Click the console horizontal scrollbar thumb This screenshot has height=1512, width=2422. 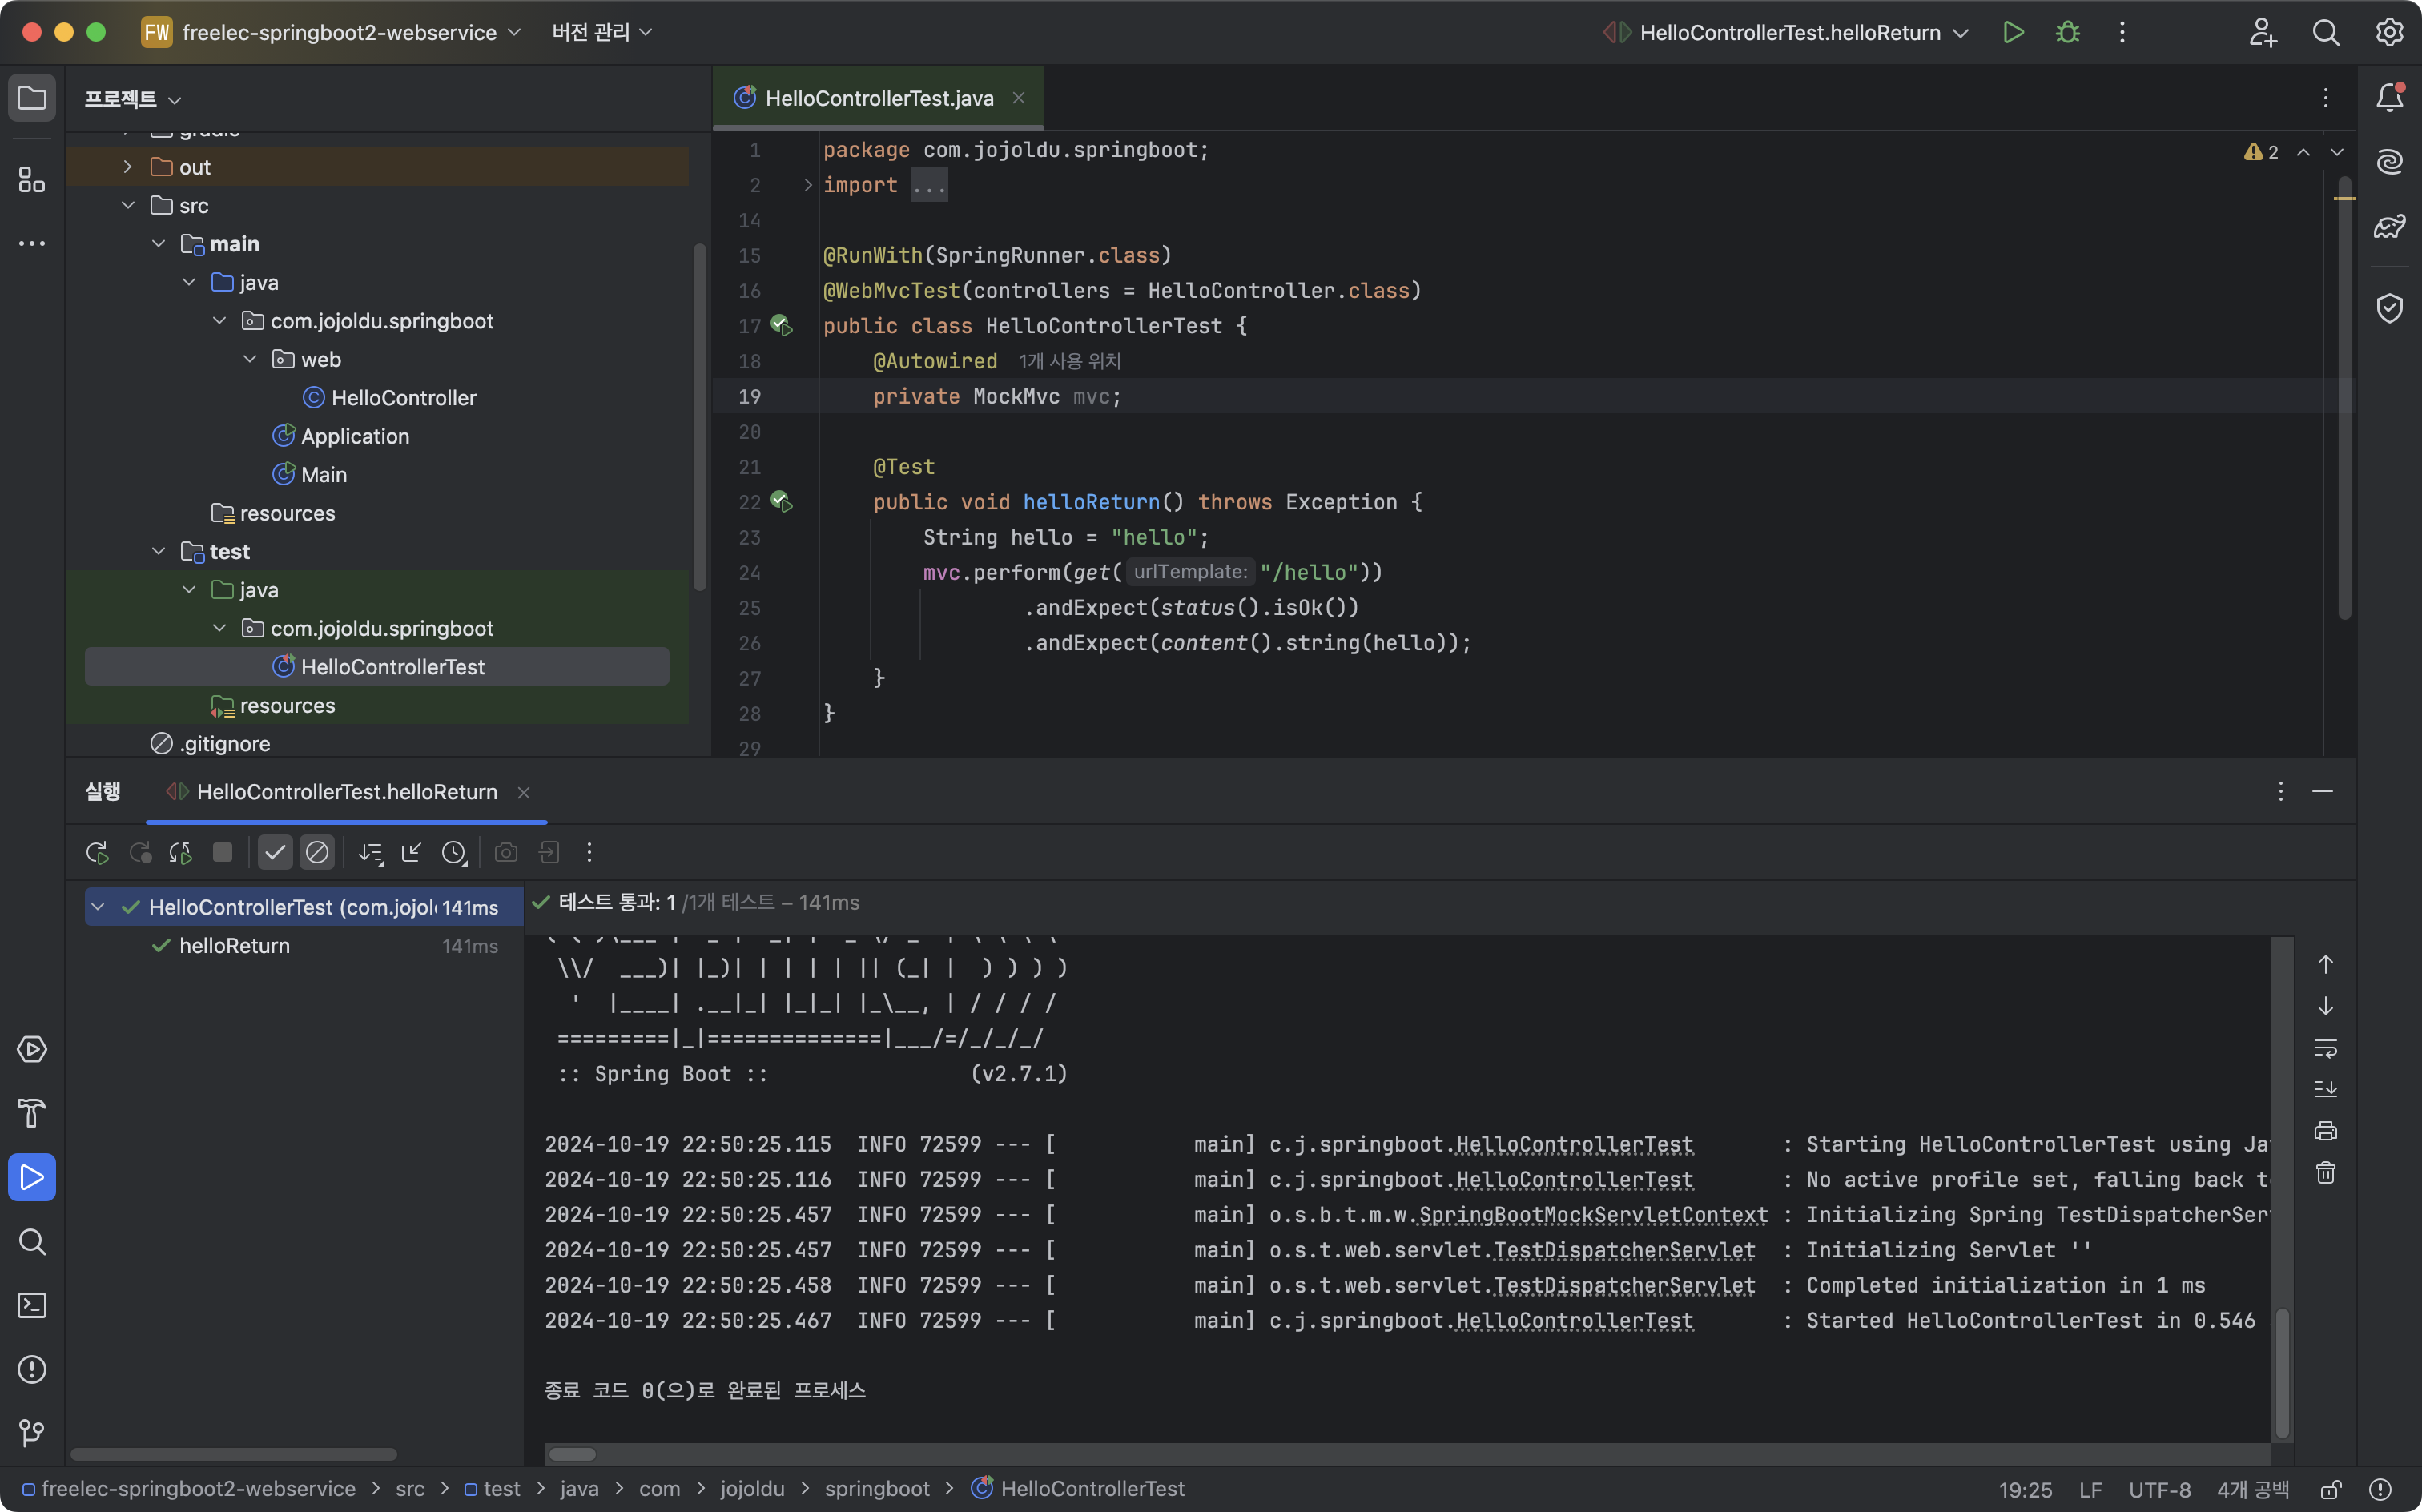click(x=572, y=1454)
